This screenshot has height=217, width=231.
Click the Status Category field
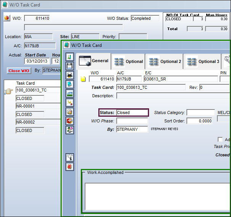tap(201, 113)
